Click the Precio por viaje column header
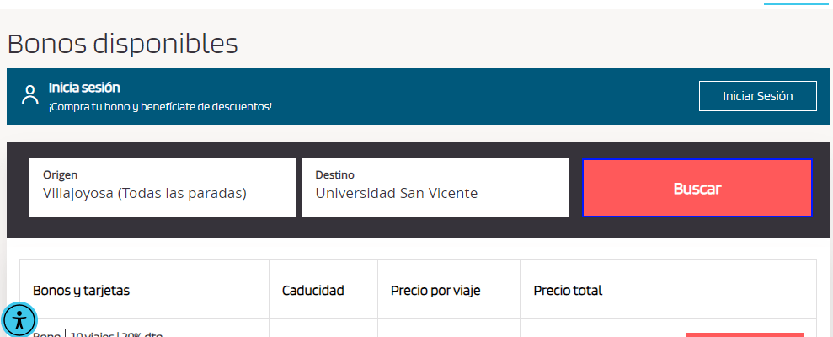The image size is (833, 337). [435, 291]
